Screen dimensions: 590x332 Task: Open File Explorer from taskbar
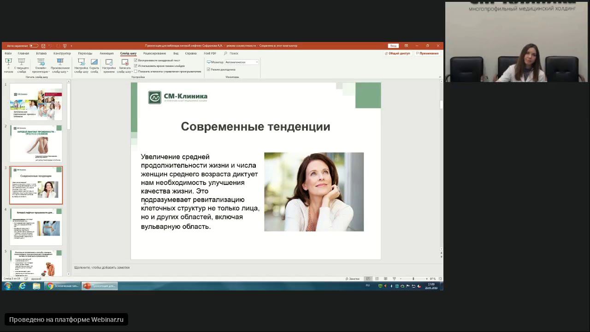tap(36, 286)
